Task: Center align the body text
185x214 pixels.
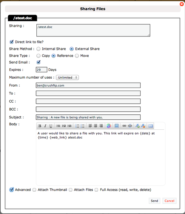Action: coord(96,126)
